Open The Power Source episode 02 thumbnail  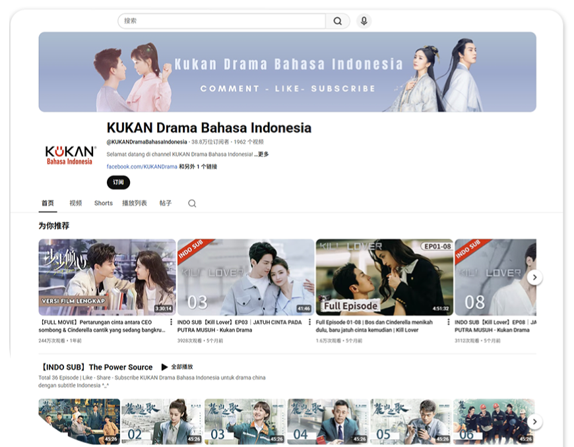pos(162,421)
